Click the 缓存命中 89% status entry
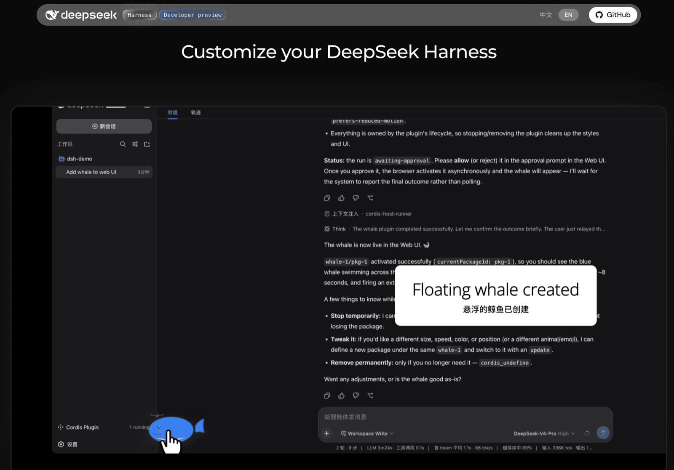674x470 pixels. [517, 448]
